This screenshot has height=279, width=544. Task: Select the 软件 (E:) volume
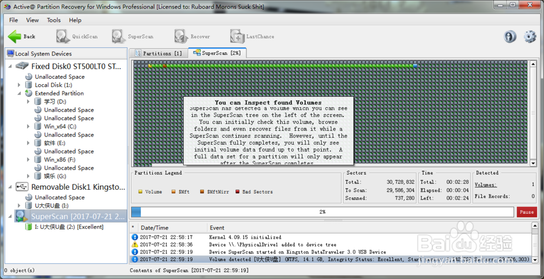[54, 143]
